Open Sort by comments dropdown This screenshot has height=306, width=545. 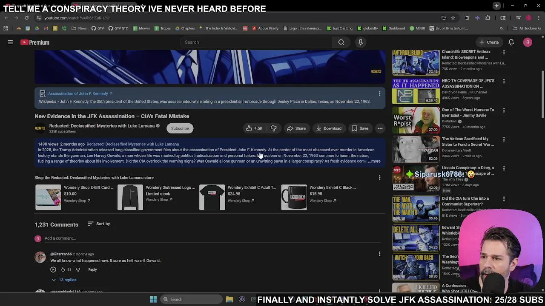click(98, 224)
